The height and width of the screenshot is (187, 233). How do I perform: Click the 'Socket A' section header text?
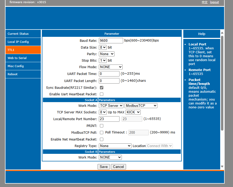(91, 100)
